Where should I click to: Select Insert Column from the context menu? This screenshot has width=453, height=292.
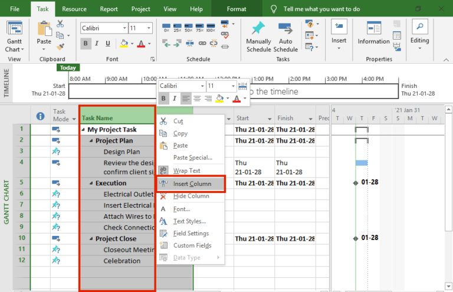pos(191,183)
